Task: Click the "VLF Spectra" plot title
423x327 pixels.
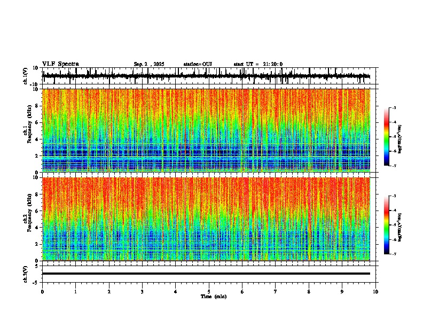Action: [x=60, y=64]
